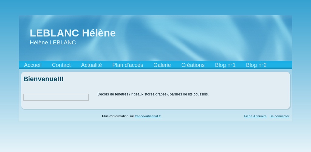The image size is (311, 152).
Task: Click the Se connecter link
Action: coord(279,116)
